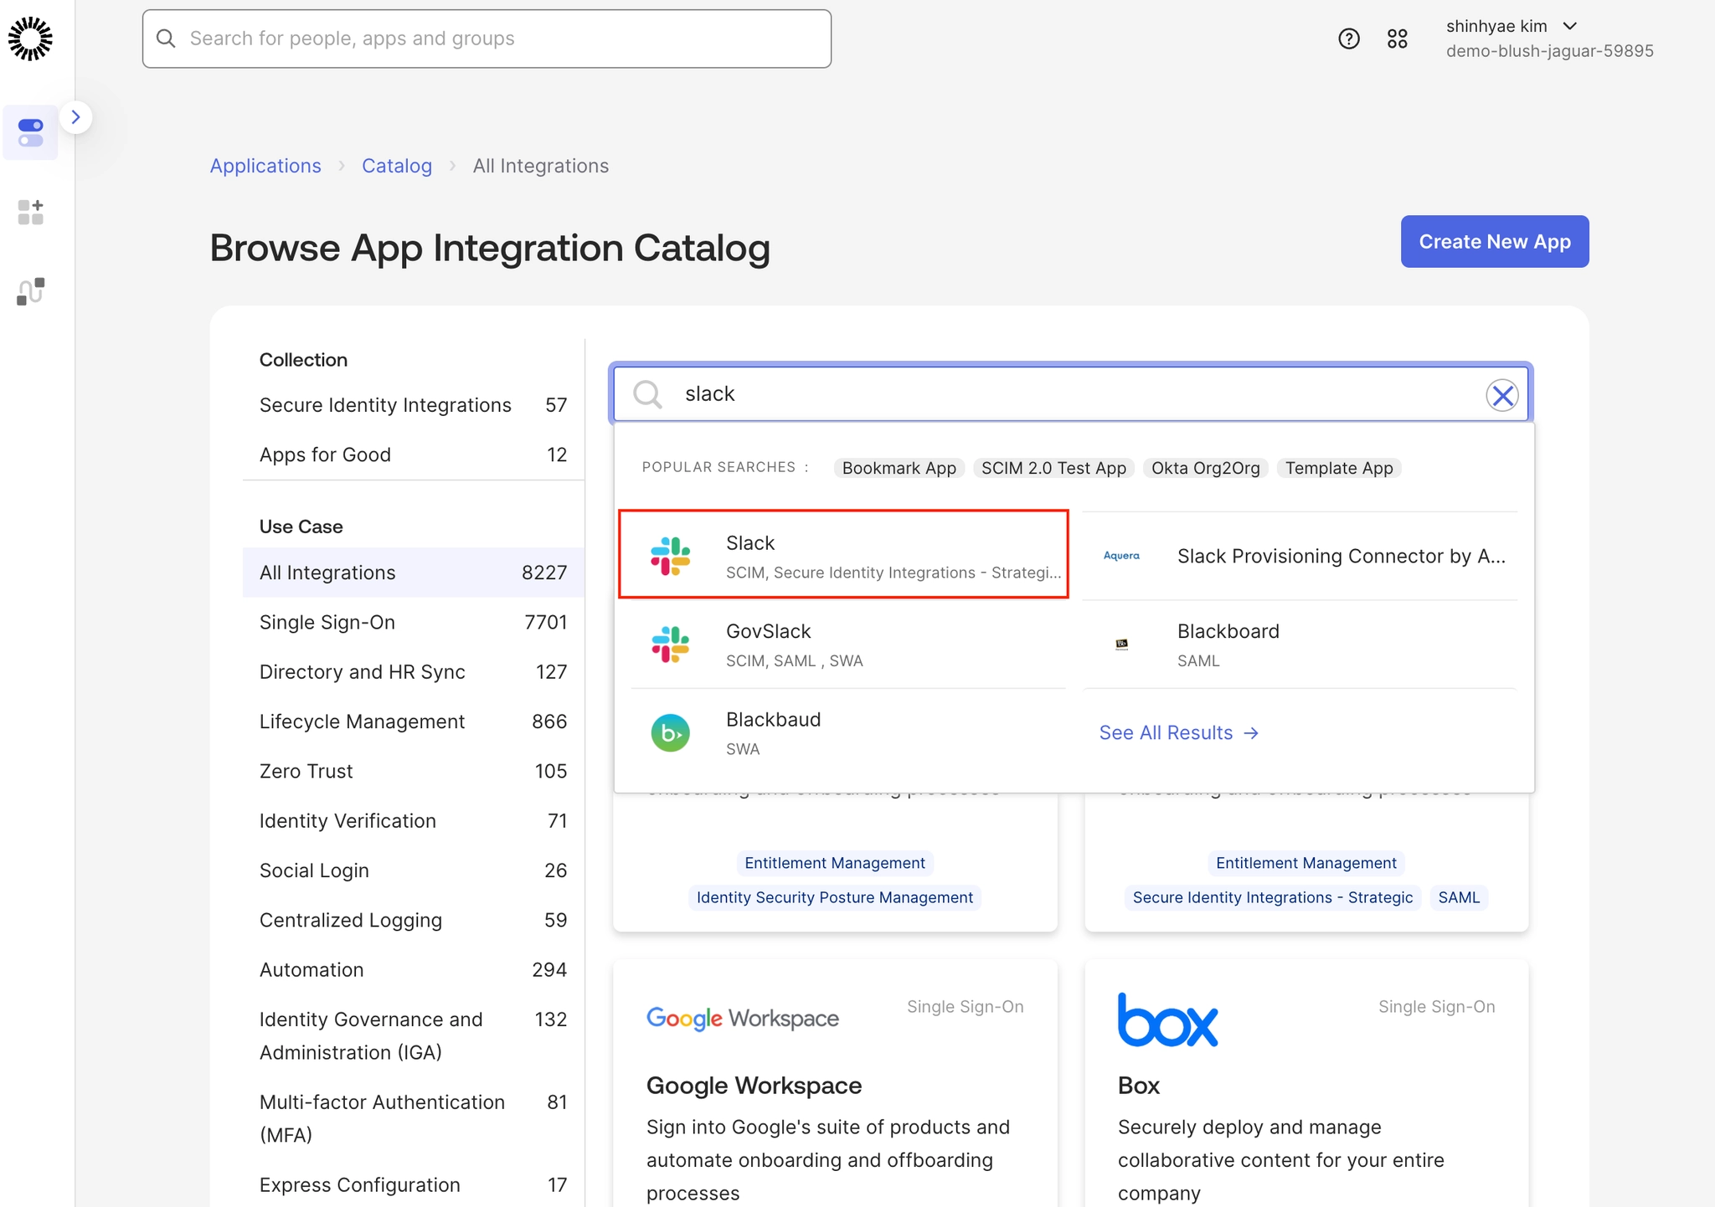This screenshot has width=1715, height=1207.
Task: Filter by Secure Identity Integrations collection
Action: (x=413, y=405)
